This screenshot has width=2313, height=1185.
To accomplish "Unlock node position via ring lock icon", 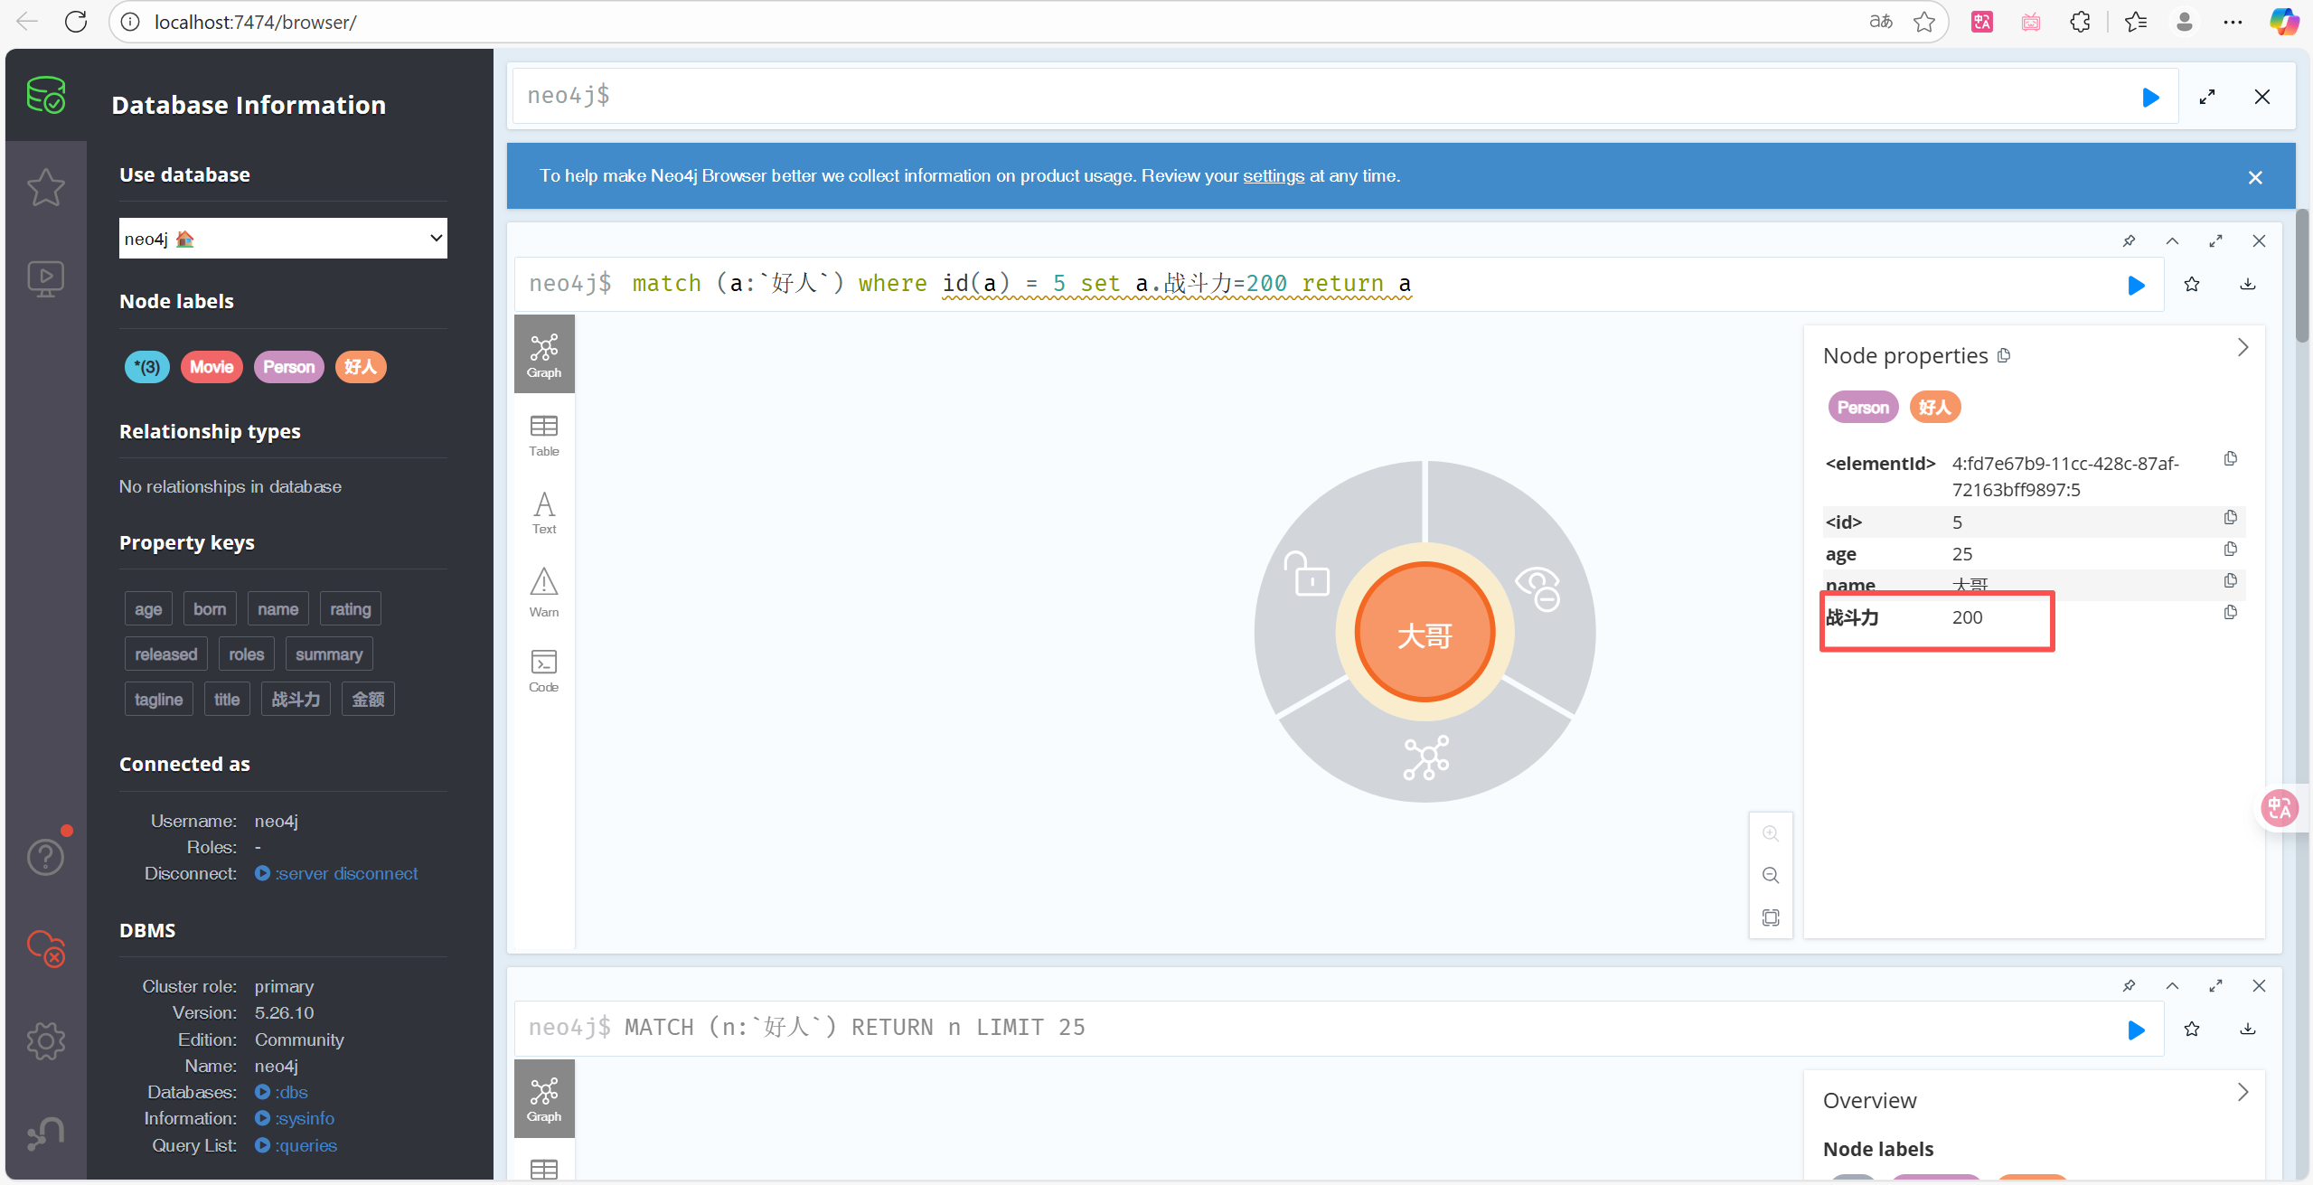I will click(1307, 575).
